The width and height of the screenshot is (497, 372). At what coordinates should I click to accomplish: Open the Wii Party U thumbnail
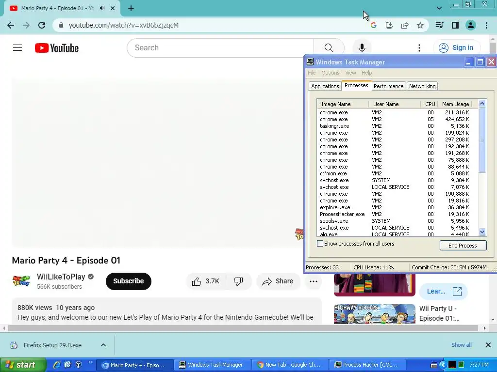[374, 314]
